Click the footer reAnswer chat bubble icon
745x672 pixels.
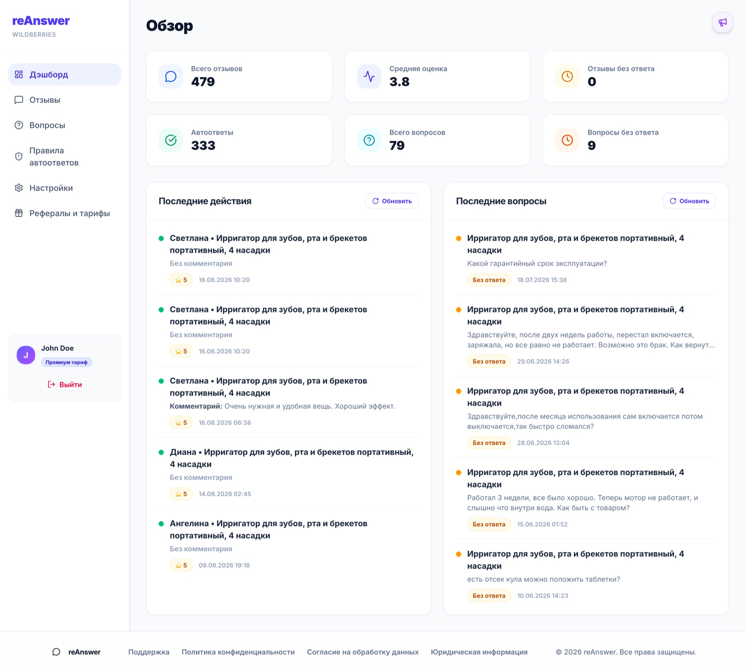(x=56, y=652)
